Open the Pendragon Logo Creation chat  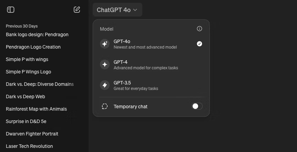coord(33,47)
